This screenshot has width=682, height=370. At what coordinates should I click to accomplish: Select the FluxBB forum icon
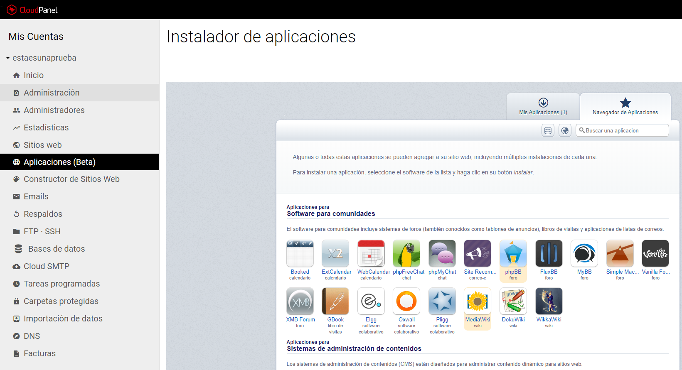[x=549, y=253]
